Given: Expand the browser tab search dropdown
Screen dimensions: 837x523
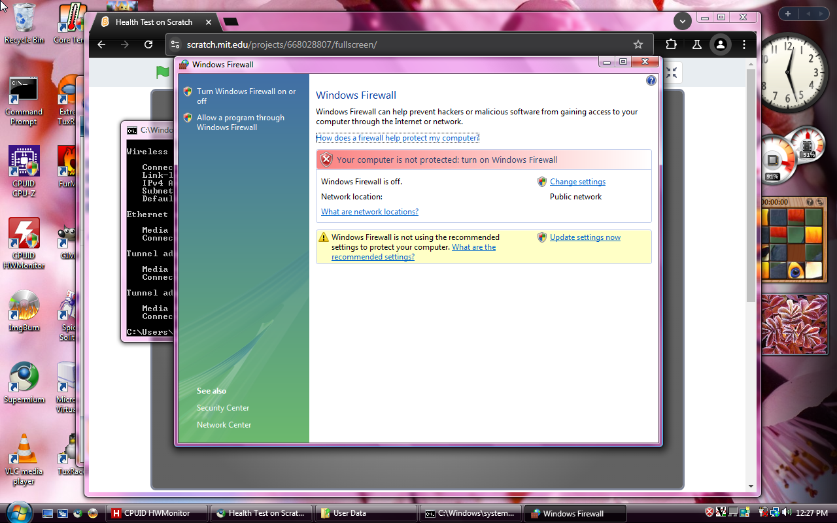Looking at the screenshot, I should pos(682,22).
